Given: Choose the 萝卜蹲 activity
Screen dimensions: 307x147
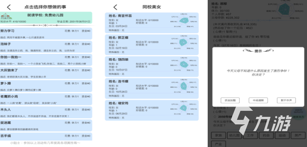Looking at the screenshot, I should coord(46,86).
